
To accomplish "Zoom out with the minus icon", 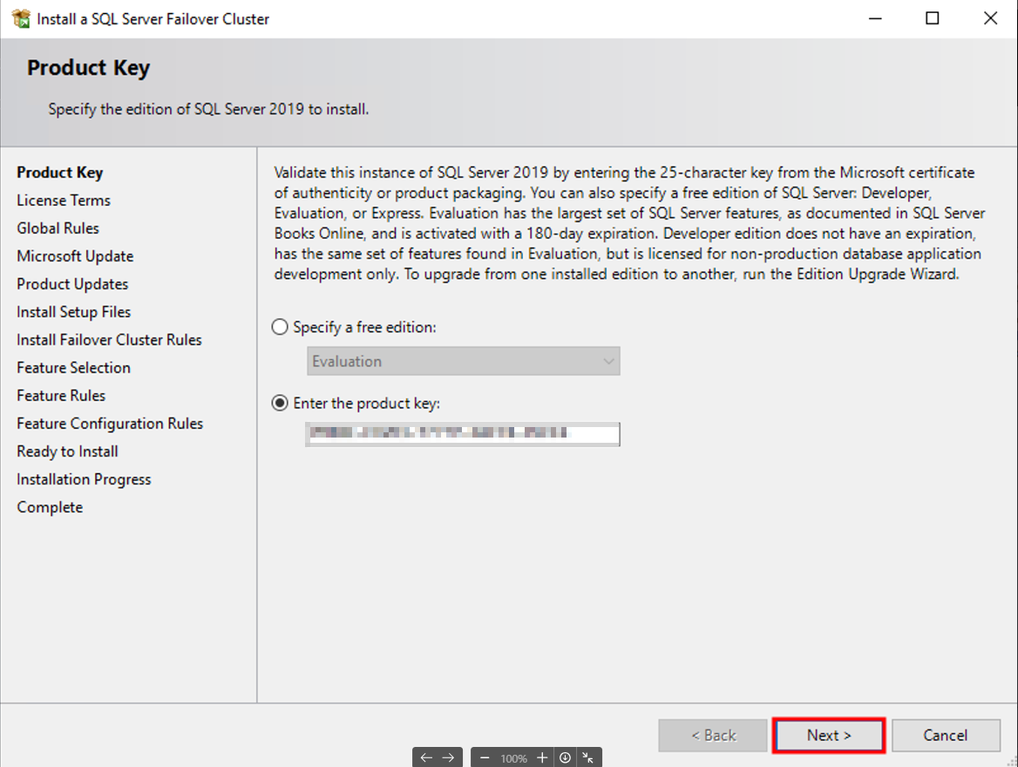I will click(485, 758).
